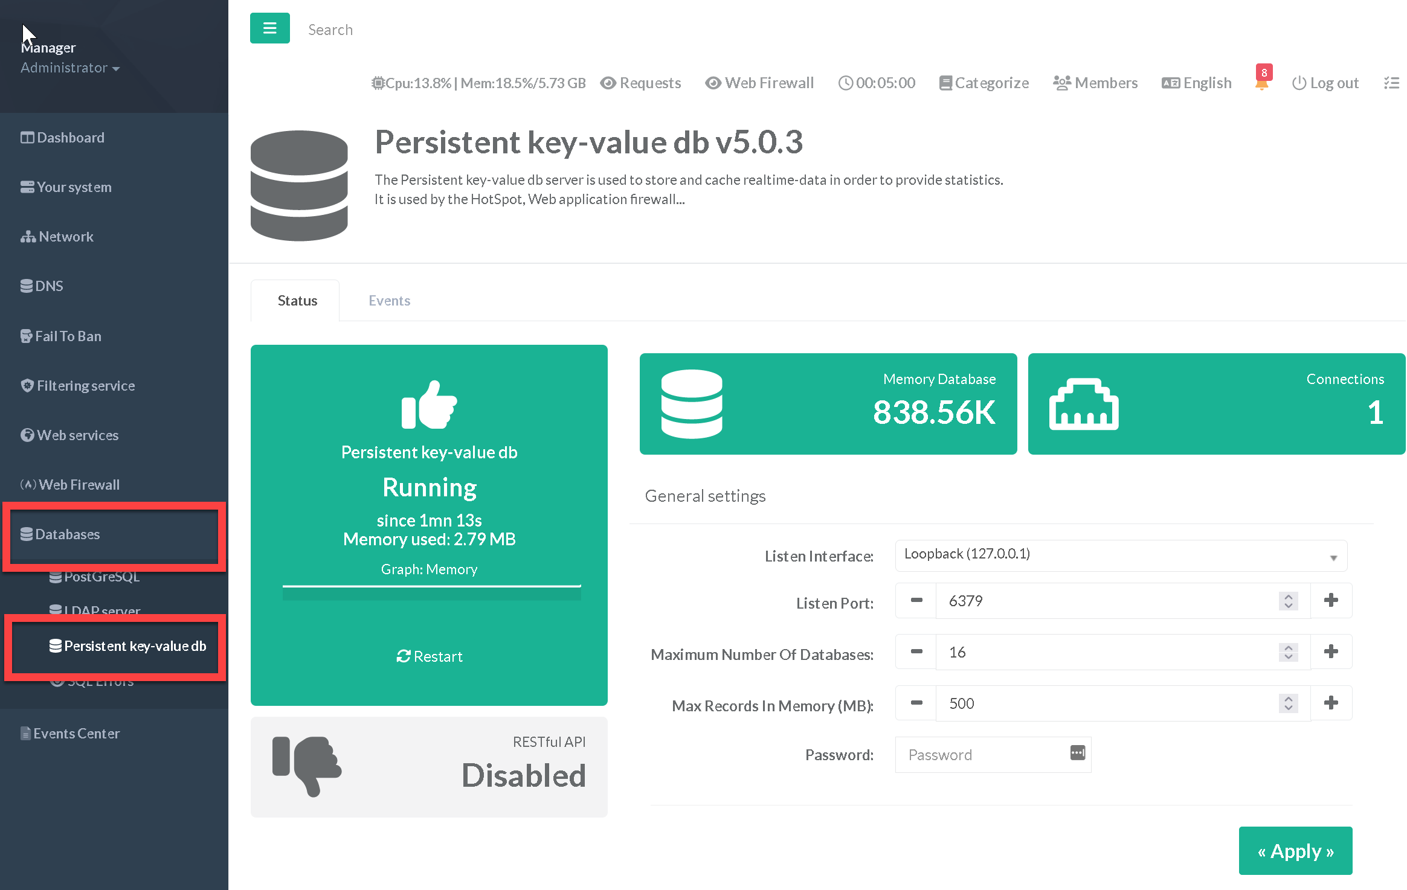Click the password reveal icon in Password field
The height and width of the screenshot is (890, 1407).
pos(1077,753)
